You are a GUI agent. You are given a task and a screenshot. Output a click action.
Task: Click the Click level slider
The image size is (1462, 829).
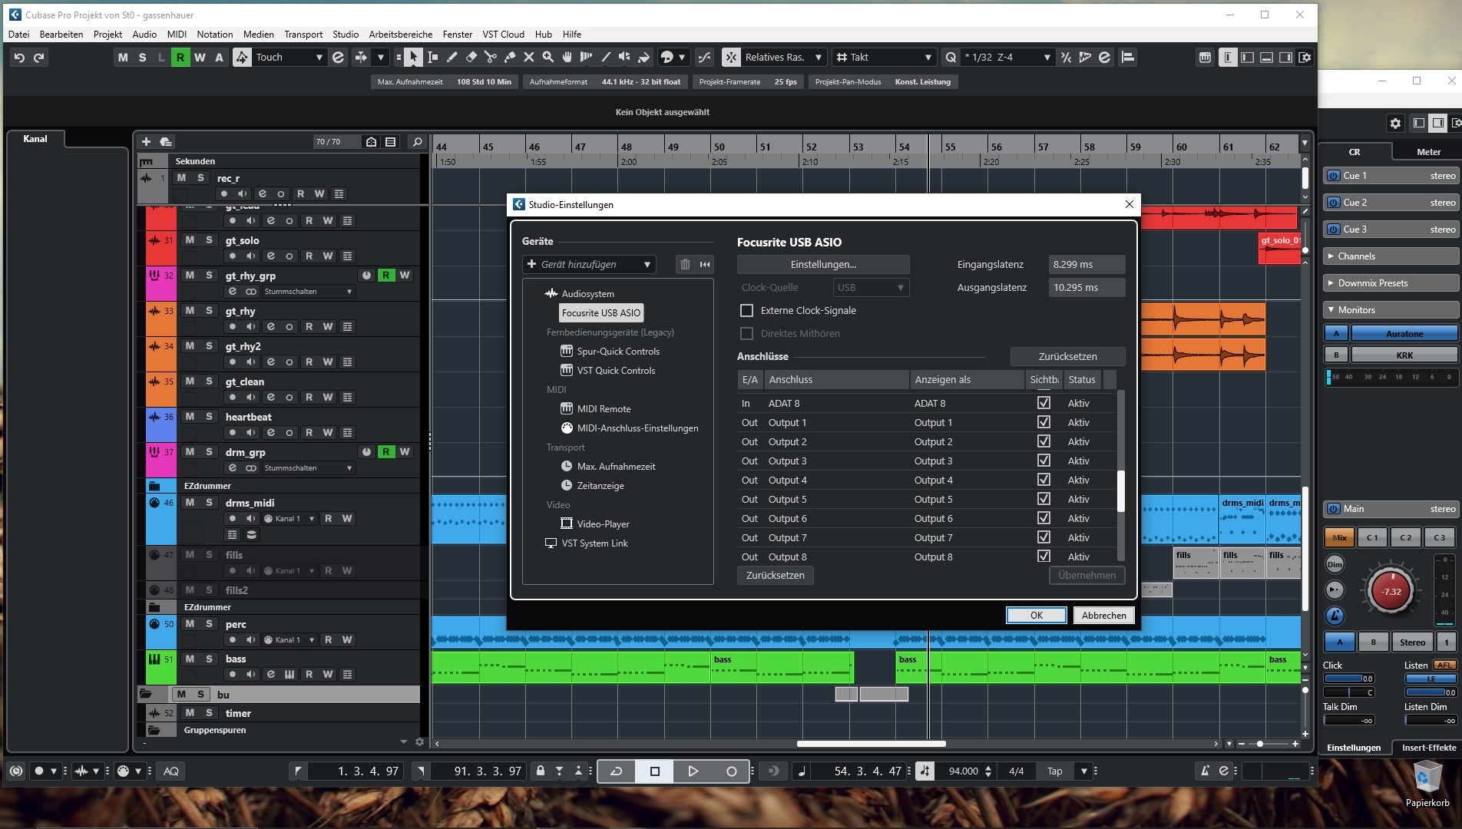(1349, 679)
